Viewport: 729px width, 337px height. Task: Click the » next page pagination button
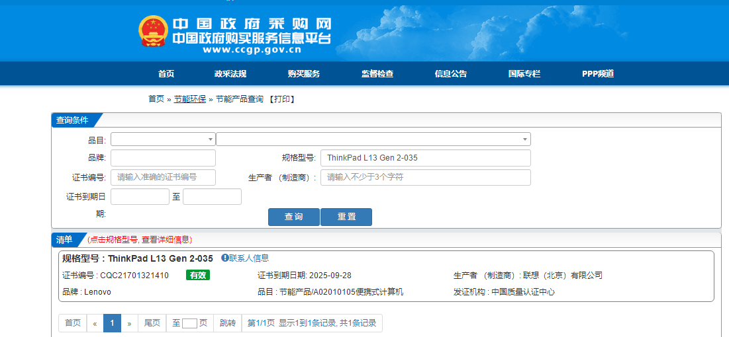[x=129, y=323]
